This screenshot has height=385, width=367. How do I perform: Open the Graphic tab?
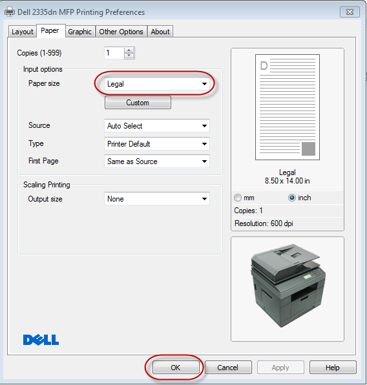[x=80, y=32]
